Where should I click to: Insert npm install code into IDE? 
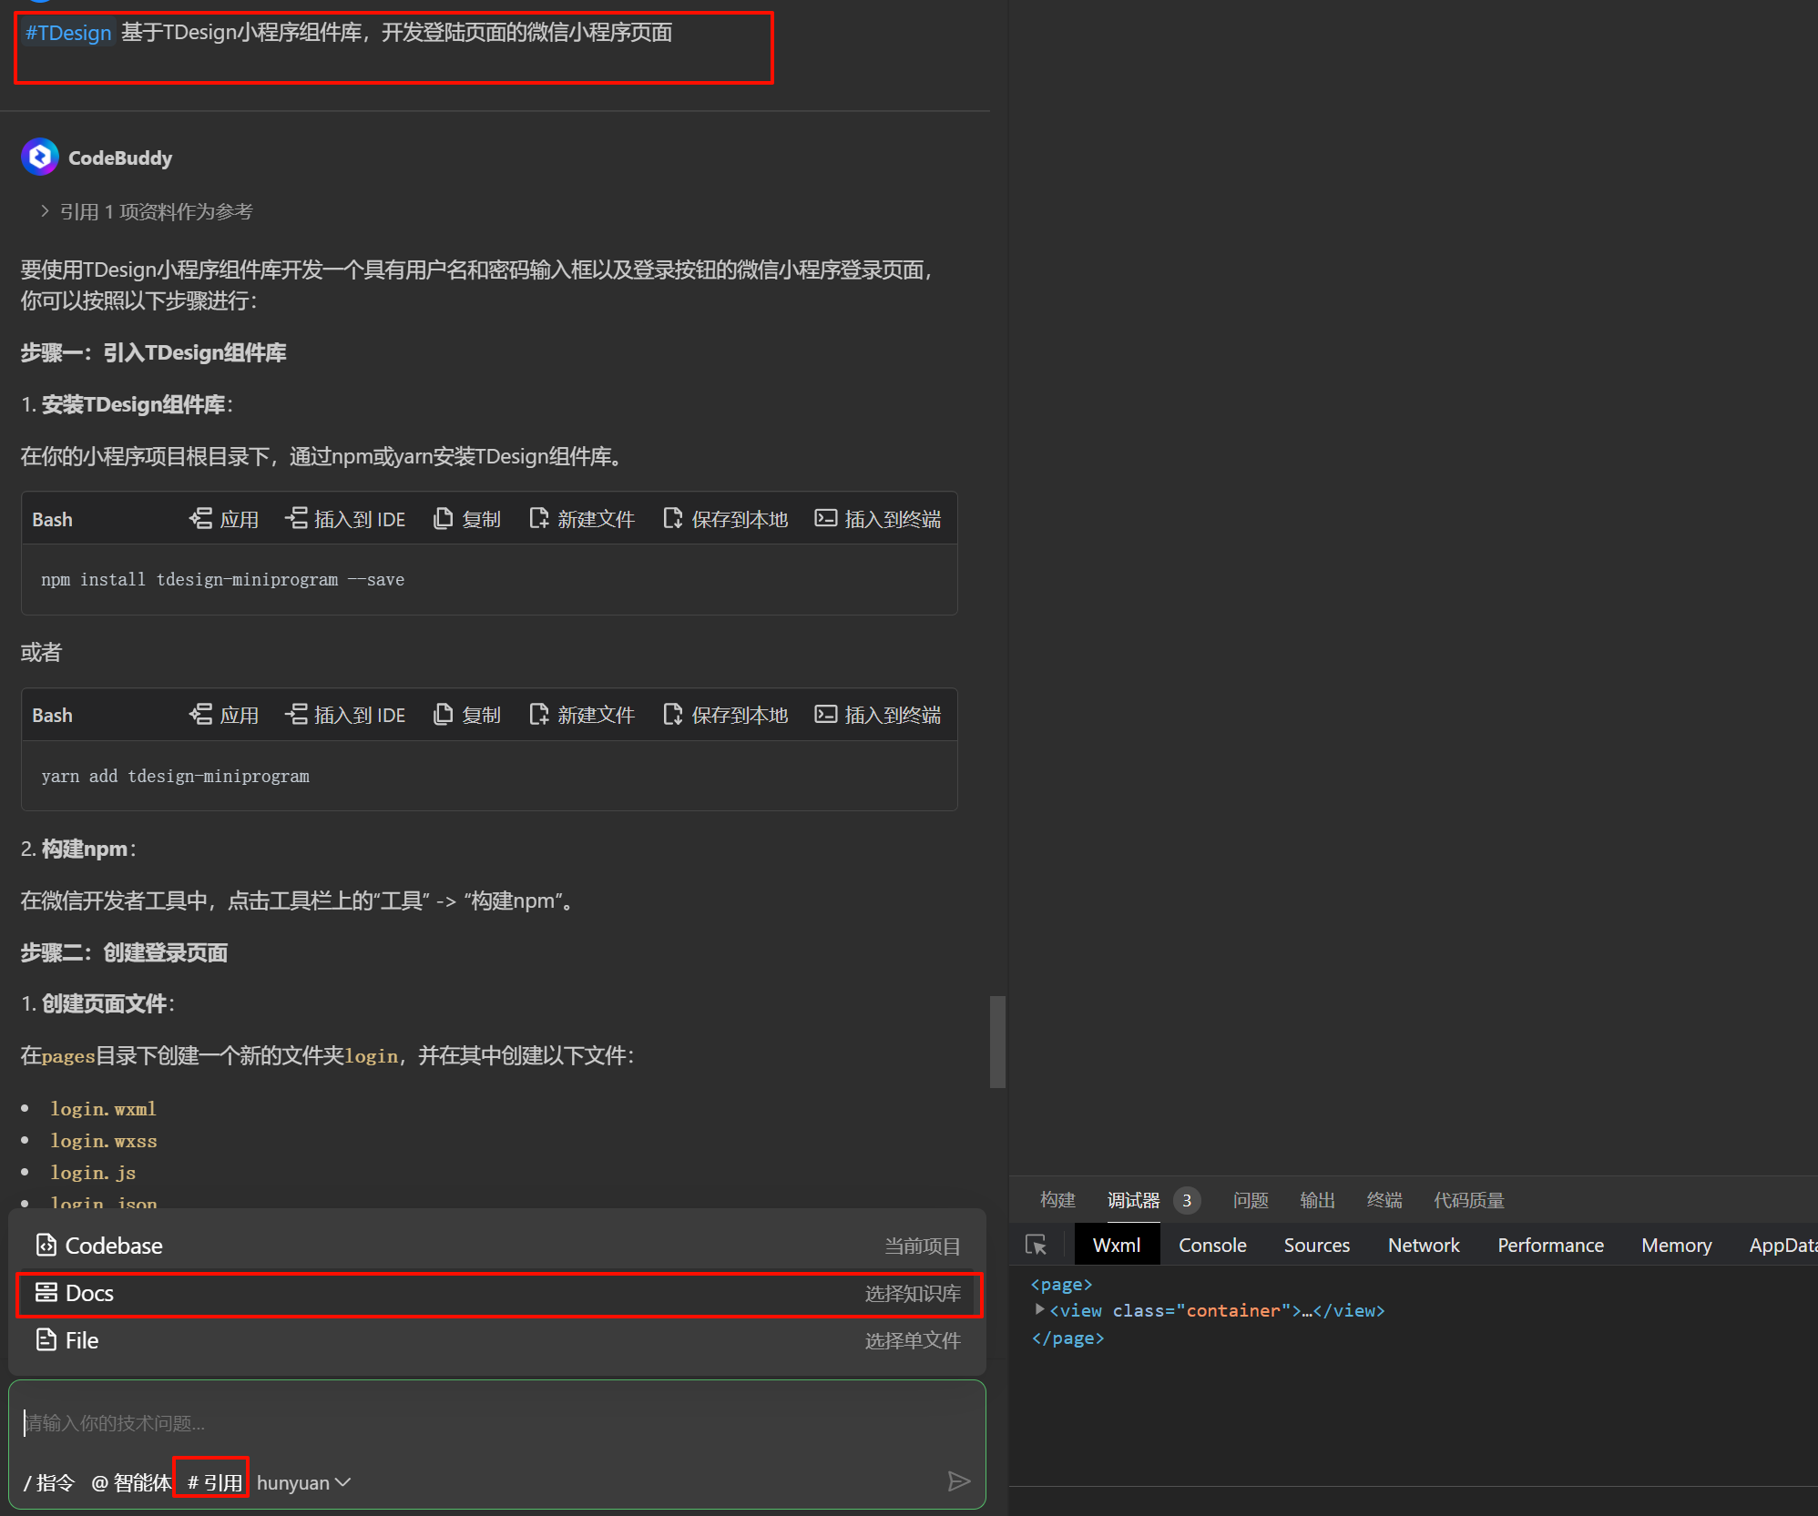point(345,519)
